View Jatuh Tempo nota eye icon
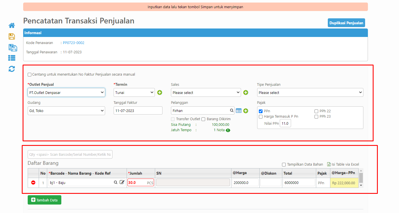Screen dimensions: 399x213 tap(228, 130)
